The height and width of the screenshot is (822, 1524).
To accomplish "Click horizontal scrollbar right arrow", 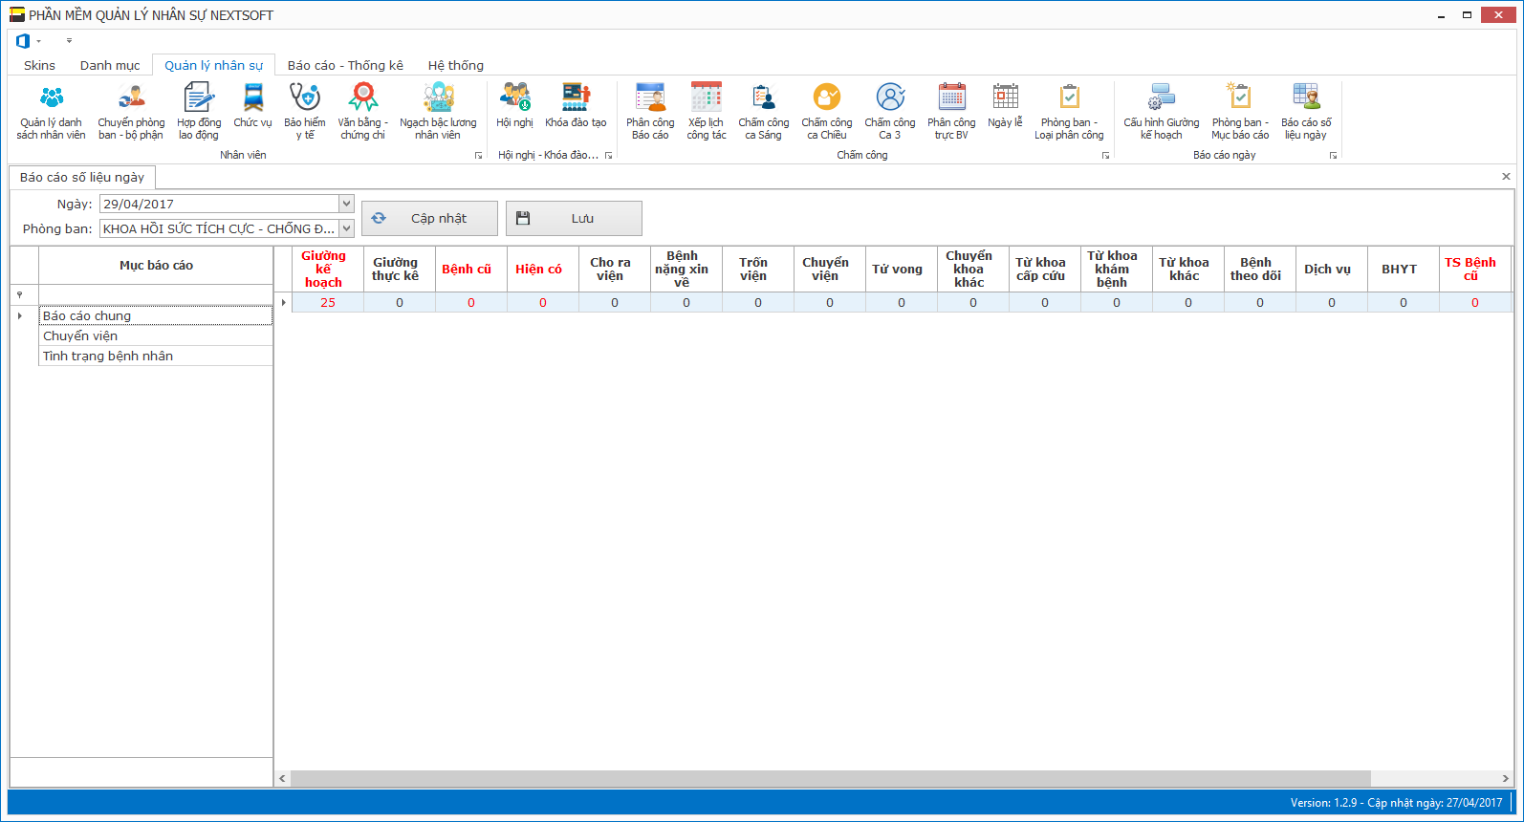I will point(1505,778).
